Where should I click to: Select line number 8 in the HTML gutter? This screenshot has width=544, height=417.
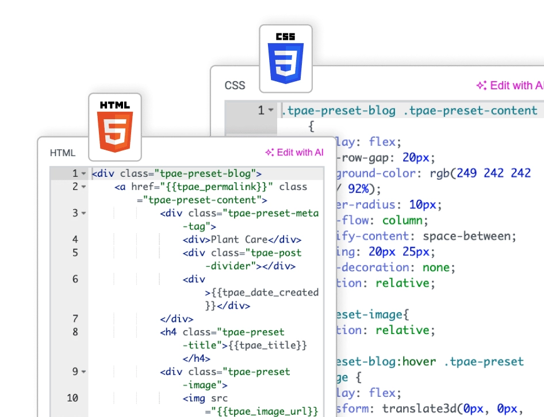point(75,332)
